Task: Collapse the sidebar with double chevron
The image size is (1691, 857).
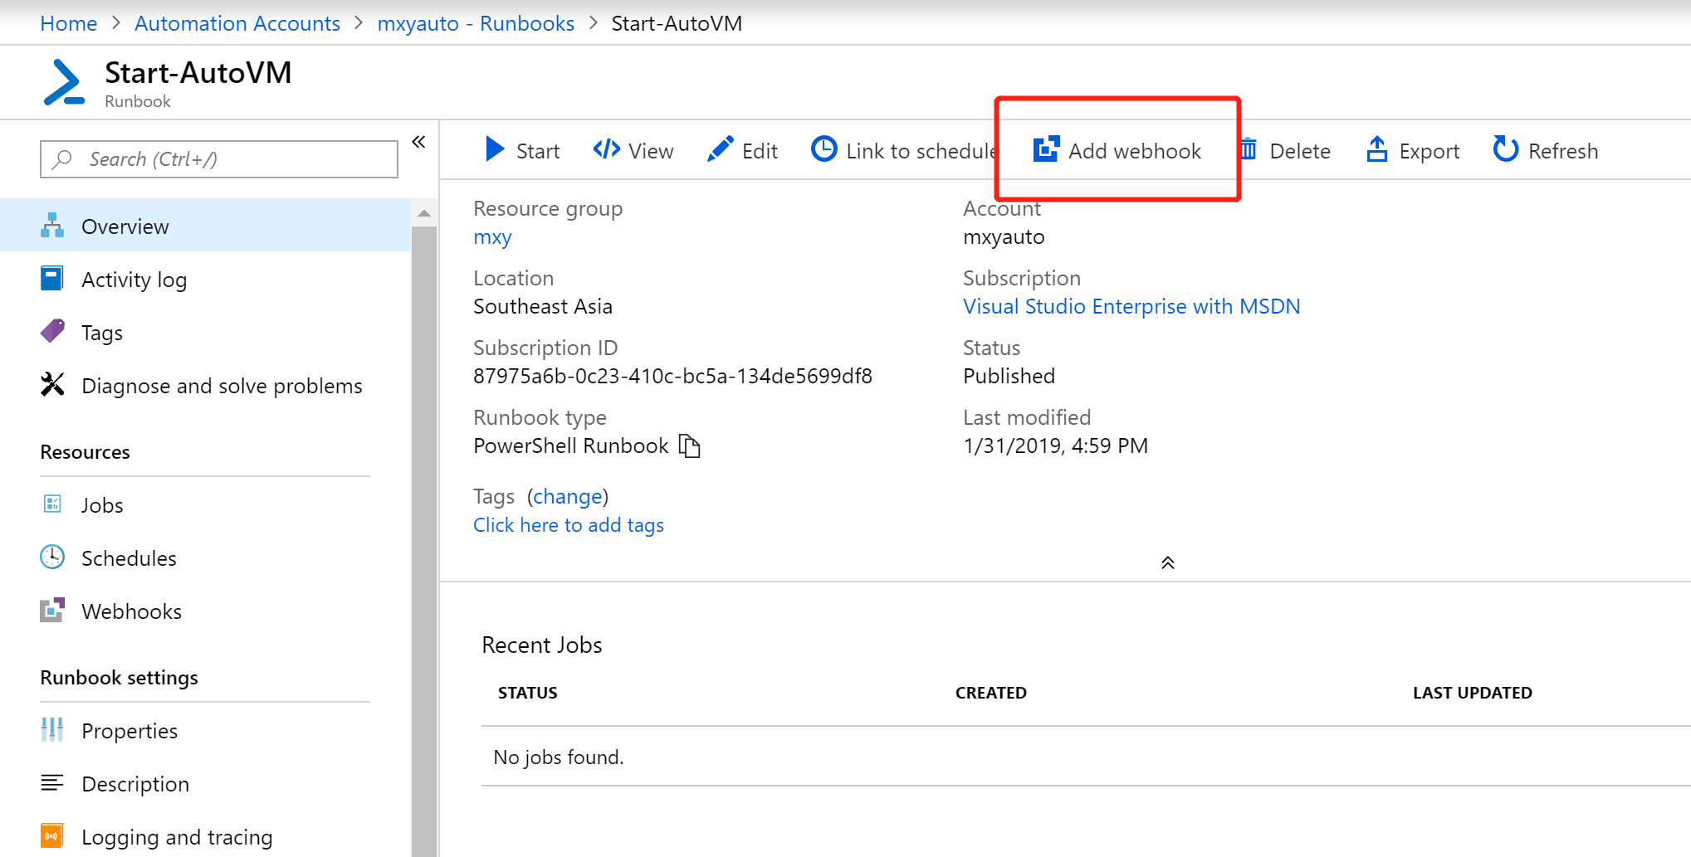Action: tap(418, 142)
